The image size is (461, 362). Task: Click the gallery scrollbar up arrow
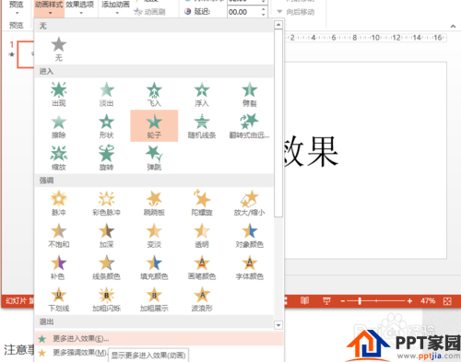(278, 25)
